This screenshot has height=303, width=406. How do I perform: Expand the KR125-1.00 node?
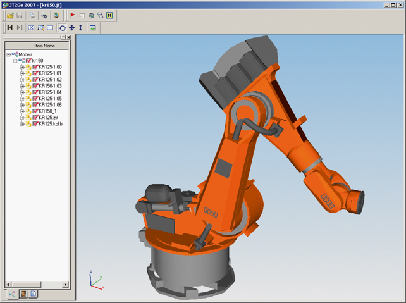point(22,67)
